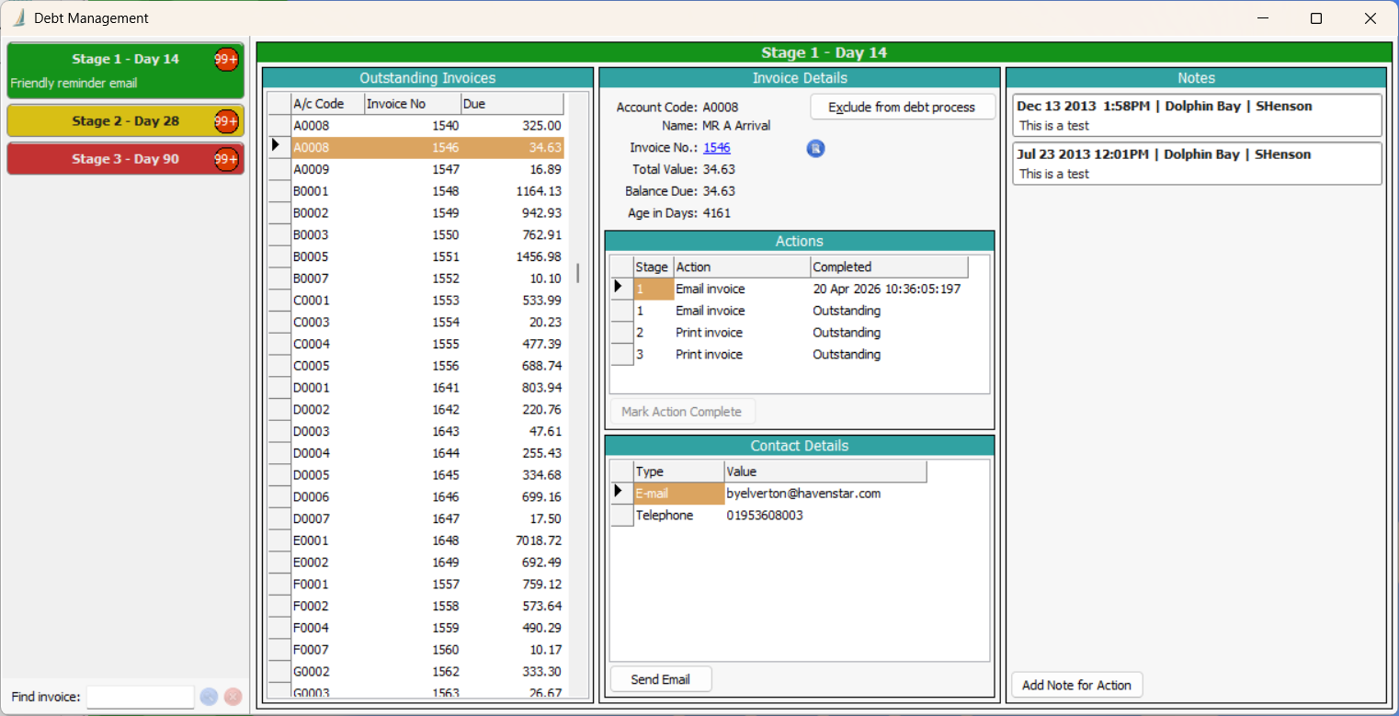1399x716 pixels.
Task: Switch to Stage 3 - Day 90
Action: [x=125, y=159]
